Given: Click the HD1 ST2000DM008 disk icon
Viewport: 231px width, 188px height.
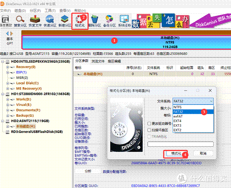Looking at the screenshot, I should coord(8,94).
